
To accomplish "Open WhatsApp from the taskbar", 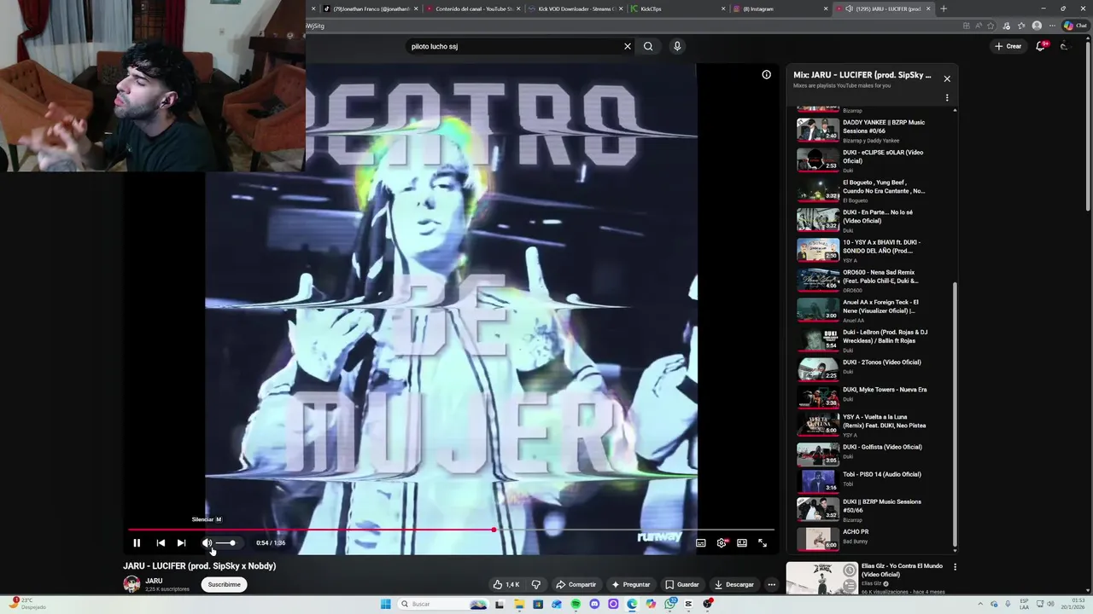I will click(x=670, y=604).
